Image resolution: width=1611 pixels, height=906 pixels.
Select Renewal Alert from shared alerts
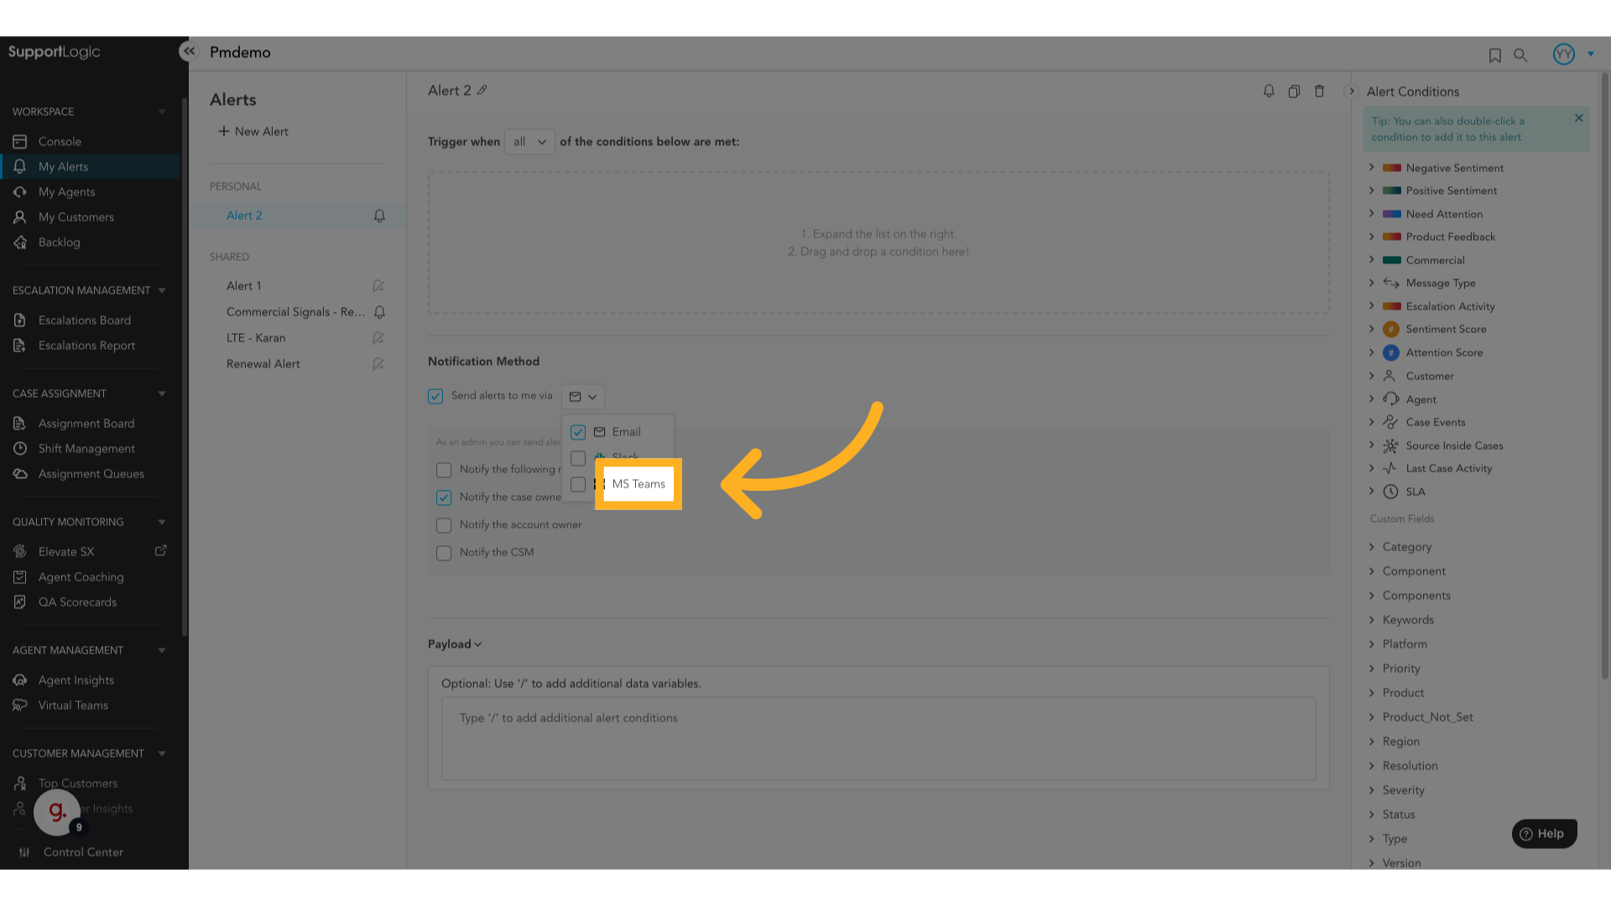(263, 364)
